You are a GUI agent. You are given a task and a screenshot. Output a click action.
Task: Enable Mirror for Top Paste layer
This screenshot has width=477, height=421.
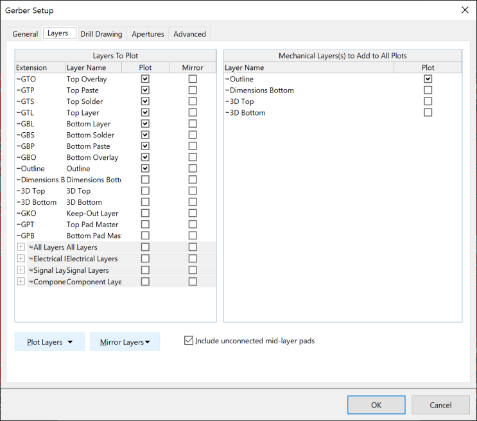193,90
